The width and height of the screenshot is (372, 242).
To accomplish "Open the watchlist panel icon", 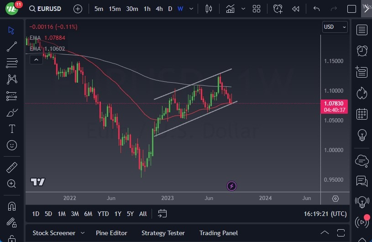I will click(x=362, y=30).
